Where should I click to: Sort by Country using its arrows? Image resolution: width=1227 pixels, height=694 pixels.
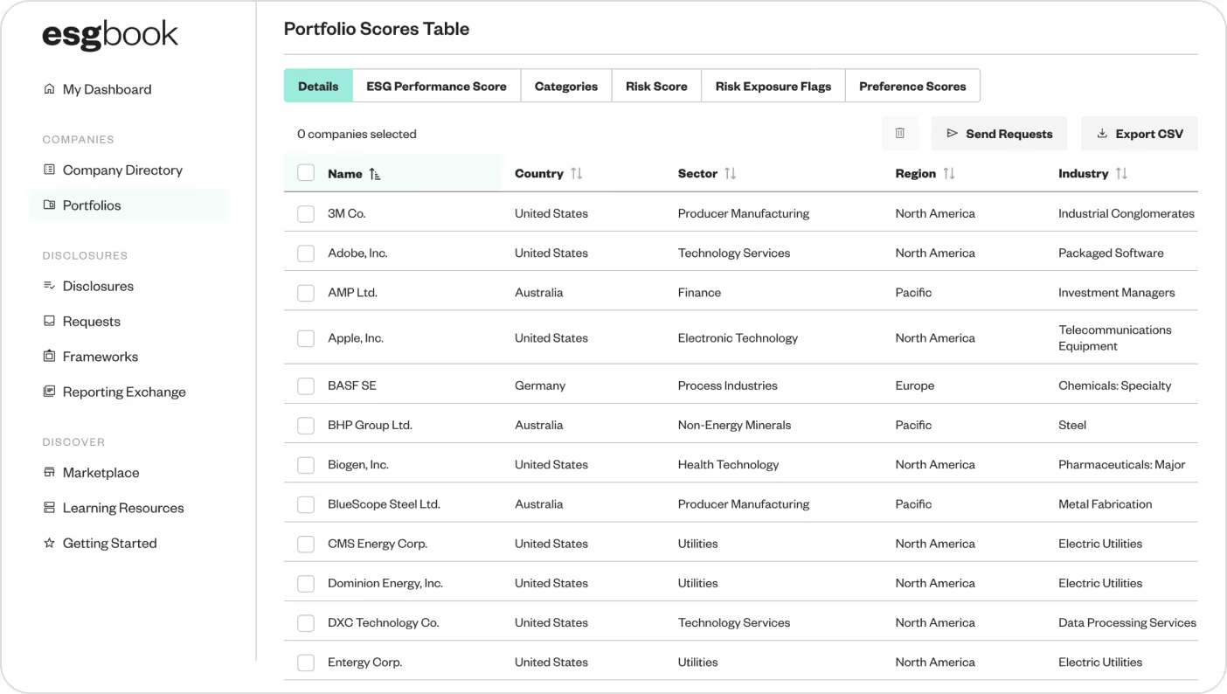click(576, 174)
